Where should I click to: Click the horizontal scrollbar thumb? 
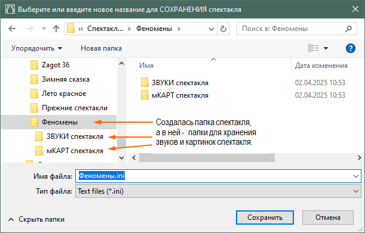[x=207, y=158]
